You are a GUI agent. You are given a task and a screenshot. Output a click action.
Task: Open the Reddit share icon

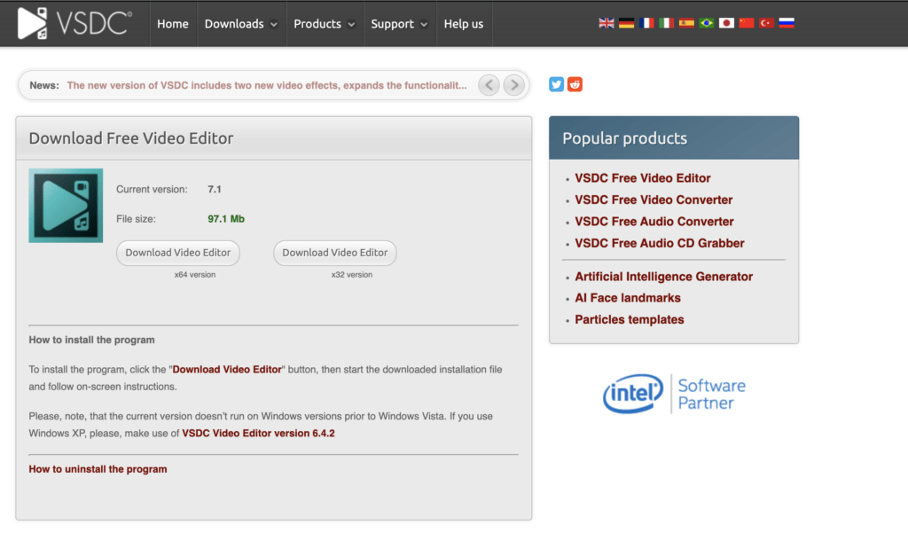click(x=575, y=84)
